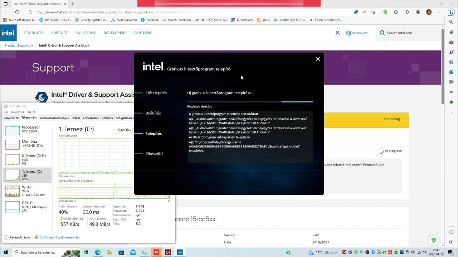Click the Edge browser refresh button
The width and height of the screenshot is (458, 257).
click(x=17, y=12)
